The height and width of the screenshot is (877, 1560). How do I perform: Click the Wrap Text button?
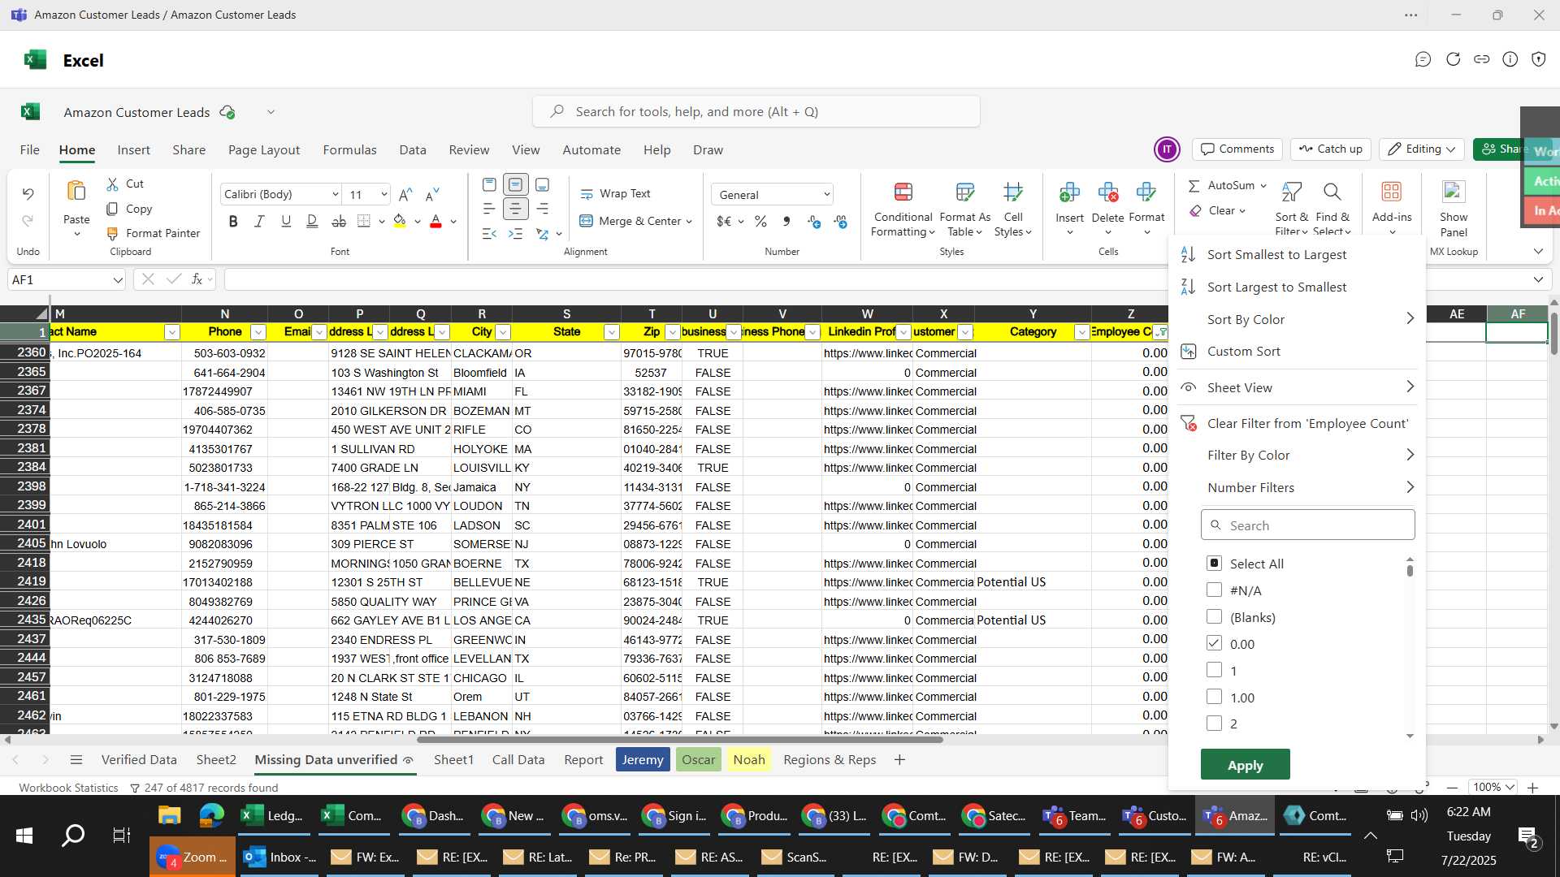pos(615,193)
